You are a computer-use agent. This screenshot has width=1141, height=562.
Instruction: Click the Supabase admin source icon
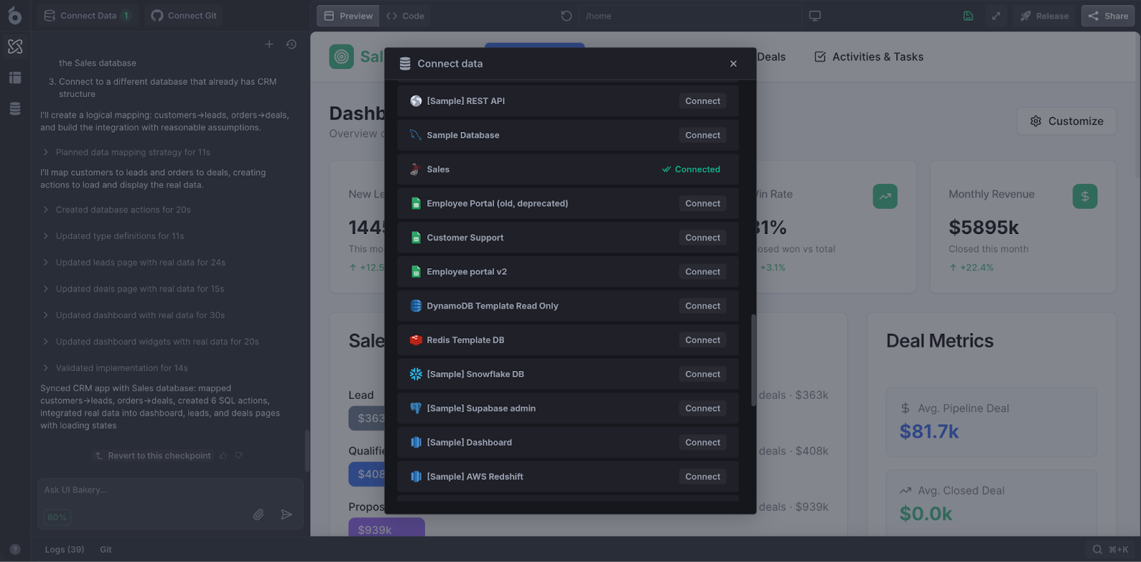tap(416, 408)
